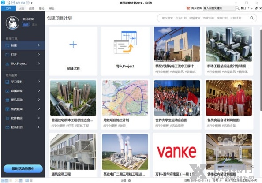The height and width of the screenshot is (183, 262).
Task: Switch to the 计划 tab
Action: point(21,8)
